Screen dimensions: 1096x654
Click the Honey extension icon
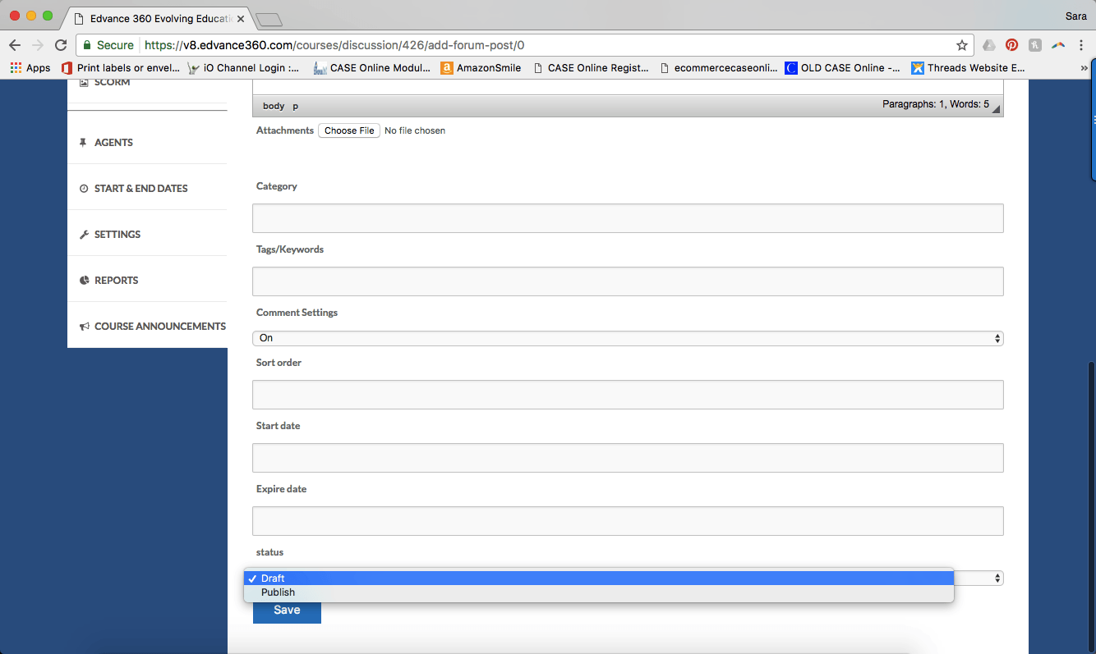coord(1035,45)
